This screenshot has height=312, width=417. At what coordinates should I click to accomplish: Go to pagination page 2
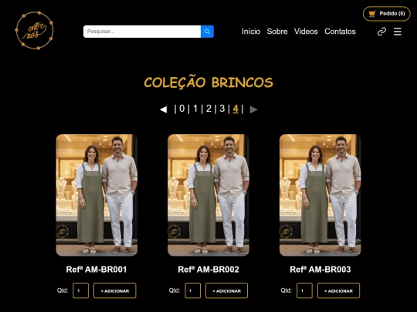[208, 109]
